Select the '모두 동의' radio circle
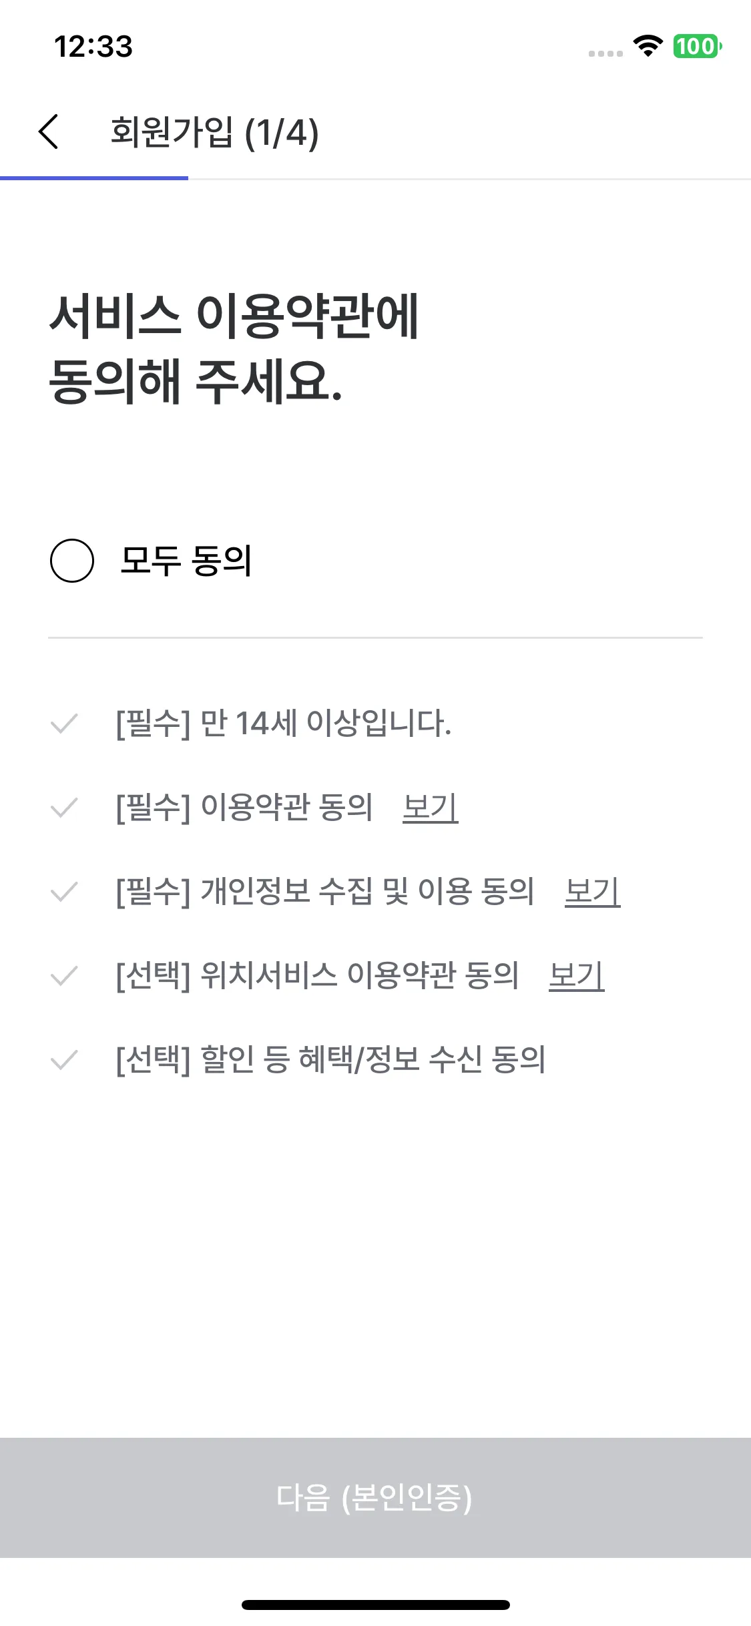The image size is (751, 1626). (72, 561)
